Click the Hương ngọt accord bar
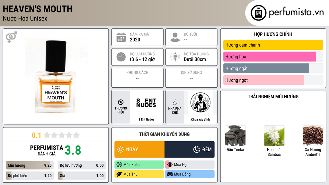This screenshot has height=185, width=329. click(x=273, y=80)
